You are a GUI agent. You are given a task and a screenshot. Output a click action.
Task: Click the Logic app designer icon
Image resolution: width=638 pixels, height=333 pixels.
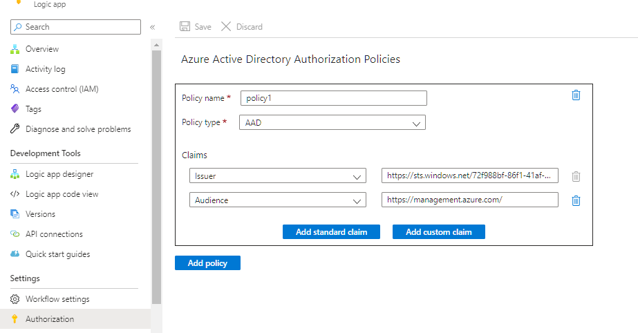point(15,174)
